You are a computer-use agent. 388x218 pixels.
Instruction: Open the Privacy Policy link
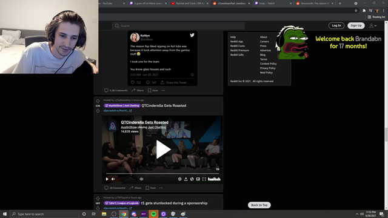coord(268,68)
